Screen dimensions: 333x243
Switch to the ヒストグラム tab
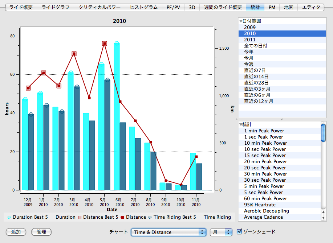point(144,7)
